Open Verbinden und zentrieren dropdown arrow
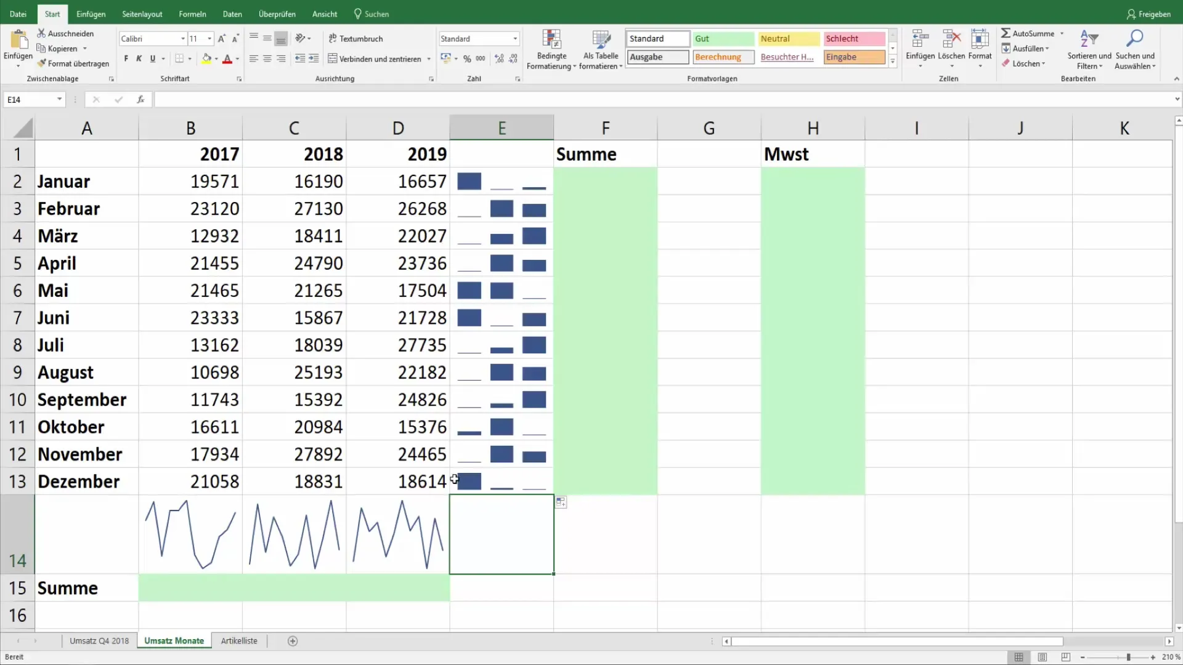 pyautogui.click(x=429, y=58)
